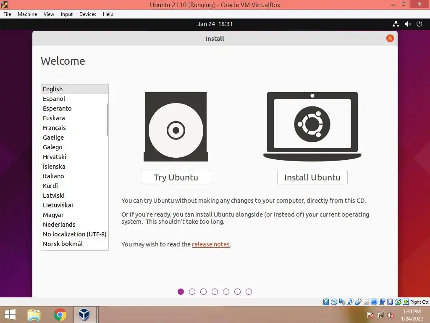
Task: Click the mouse integration icon in VirtualBox status bar
Action: coord(398,302)
